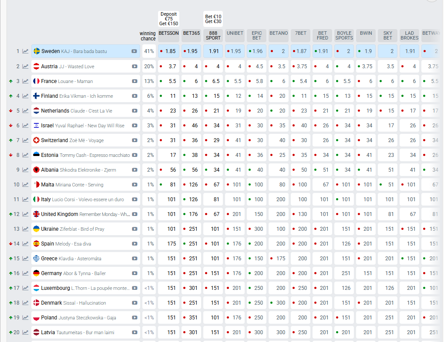This screenshot has width=444, height=342.
Task: Open the Switzerland Voyage video icon
Action: (x=135, y=140)
